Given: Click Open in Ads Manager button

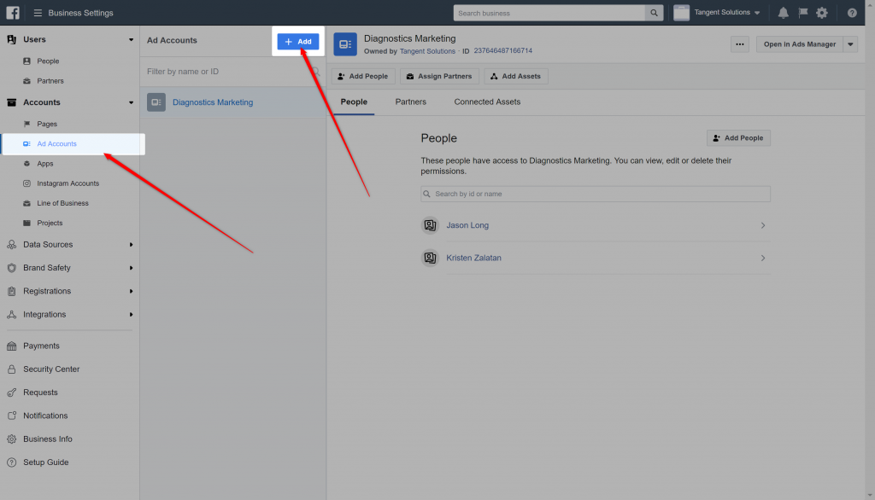Looking at the screenshot, I should 800,44.
